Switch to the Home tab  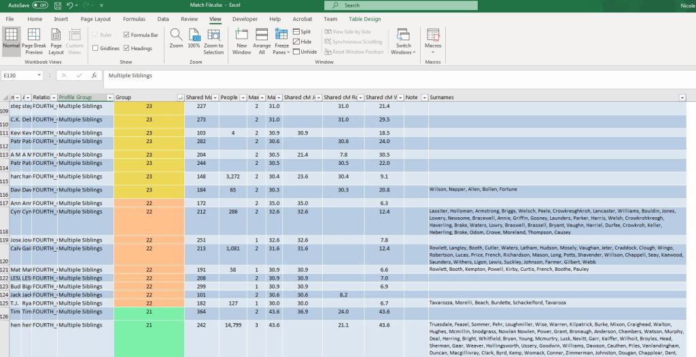pyautogui.click(x=35, y=19)
